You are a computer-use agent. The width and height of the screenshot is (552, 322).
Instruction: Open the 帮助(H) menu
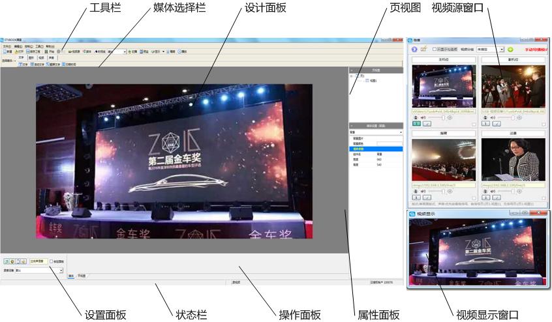pos(50,46)
